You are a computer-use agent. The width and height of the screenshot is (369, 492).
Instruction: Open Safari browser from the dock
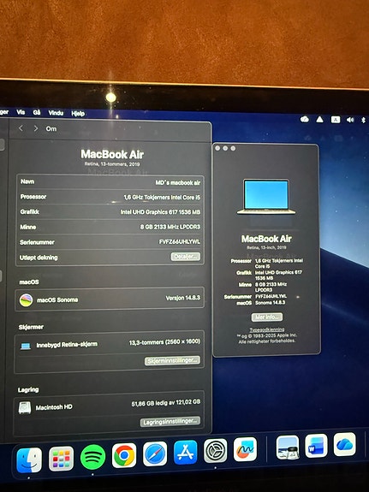(x=155, y=453)
